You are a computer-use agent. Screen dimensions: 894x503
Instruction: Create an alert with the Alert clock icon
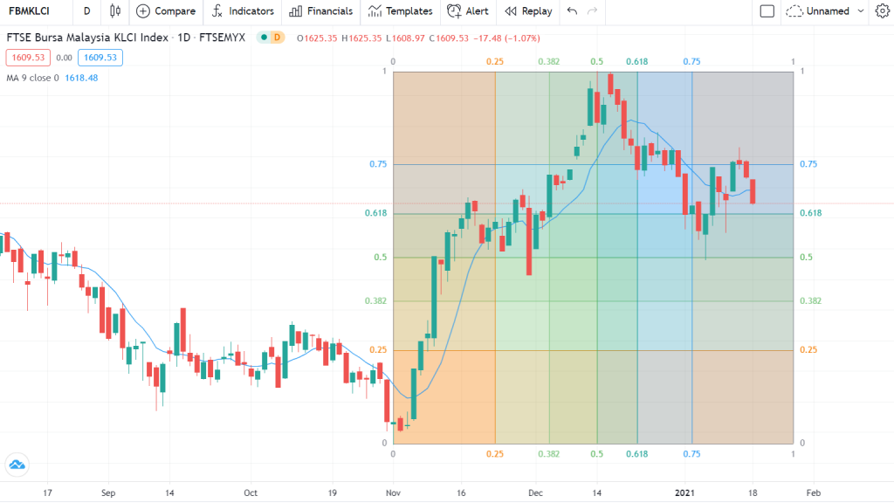click(468, 11)
